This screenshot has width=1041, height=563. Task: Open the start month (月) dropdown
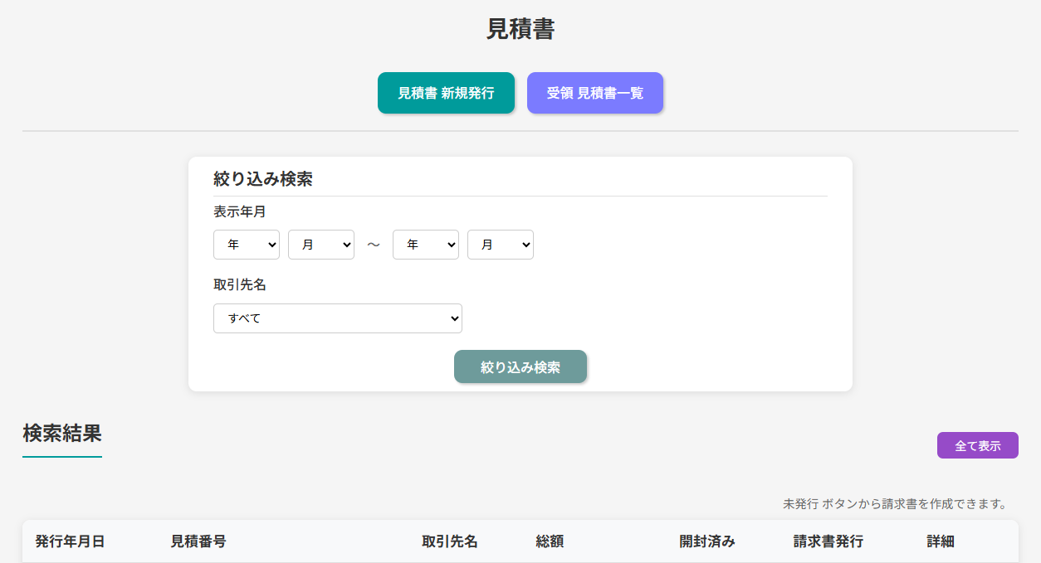[x=321, y=245]
